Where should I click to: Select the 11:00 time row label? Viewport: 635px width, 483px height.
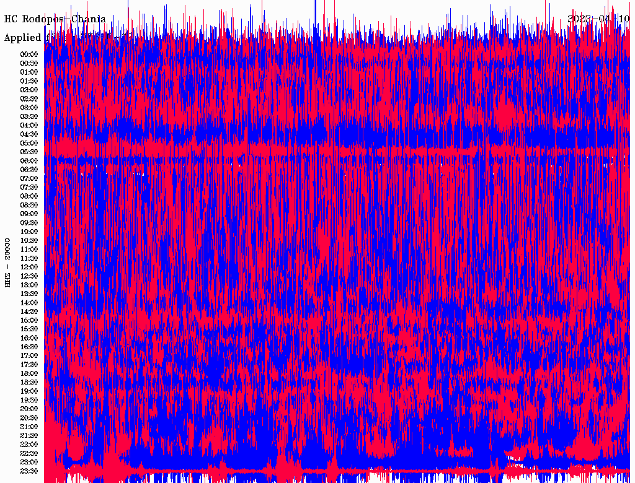coord(29,250)
